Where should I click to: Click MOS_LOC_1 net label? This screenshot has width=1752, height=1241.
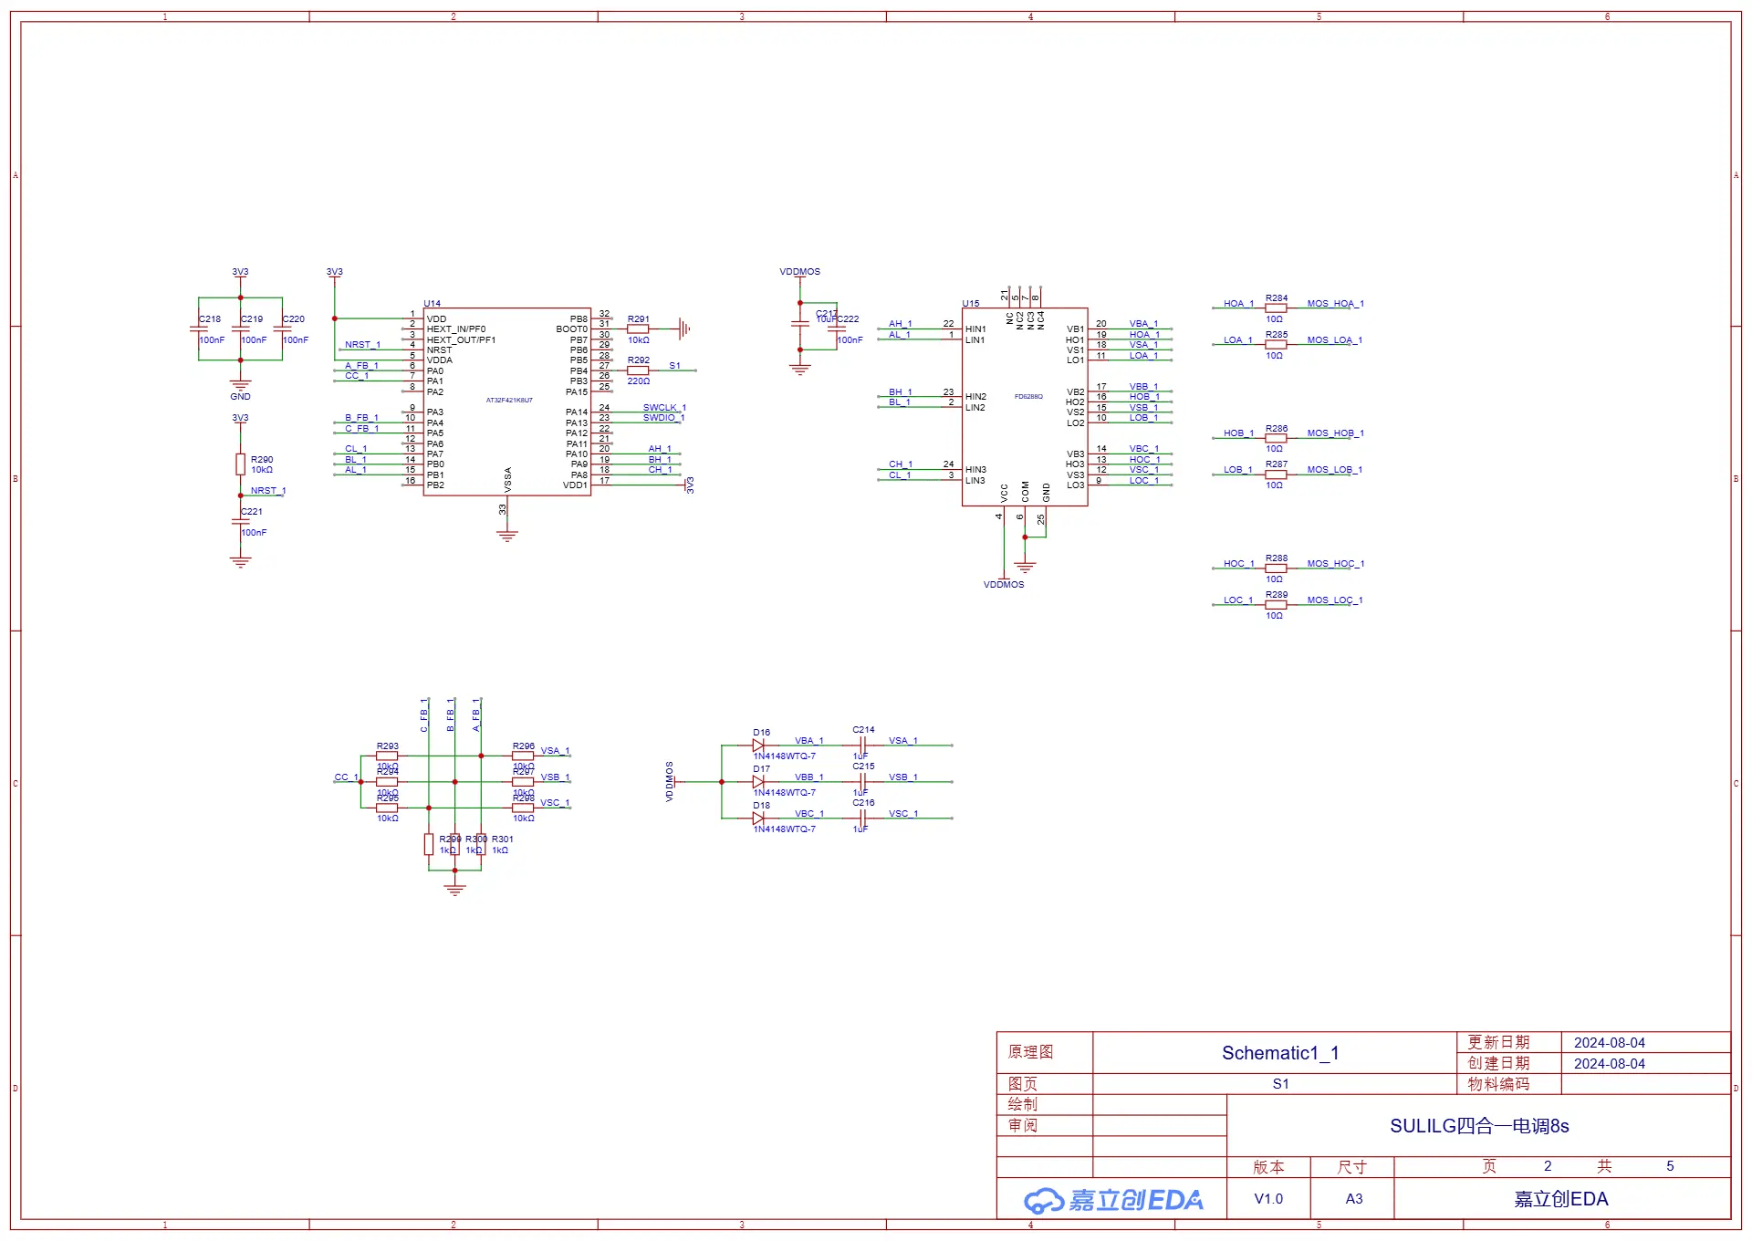[1334, 600]
